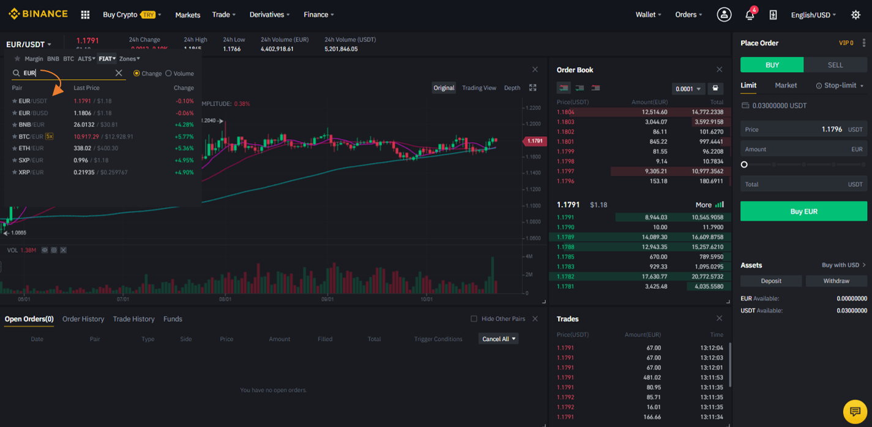Open the 0.0001 order book precision dropdown
Screen dimensions: 872x427
tap(688, 89)
